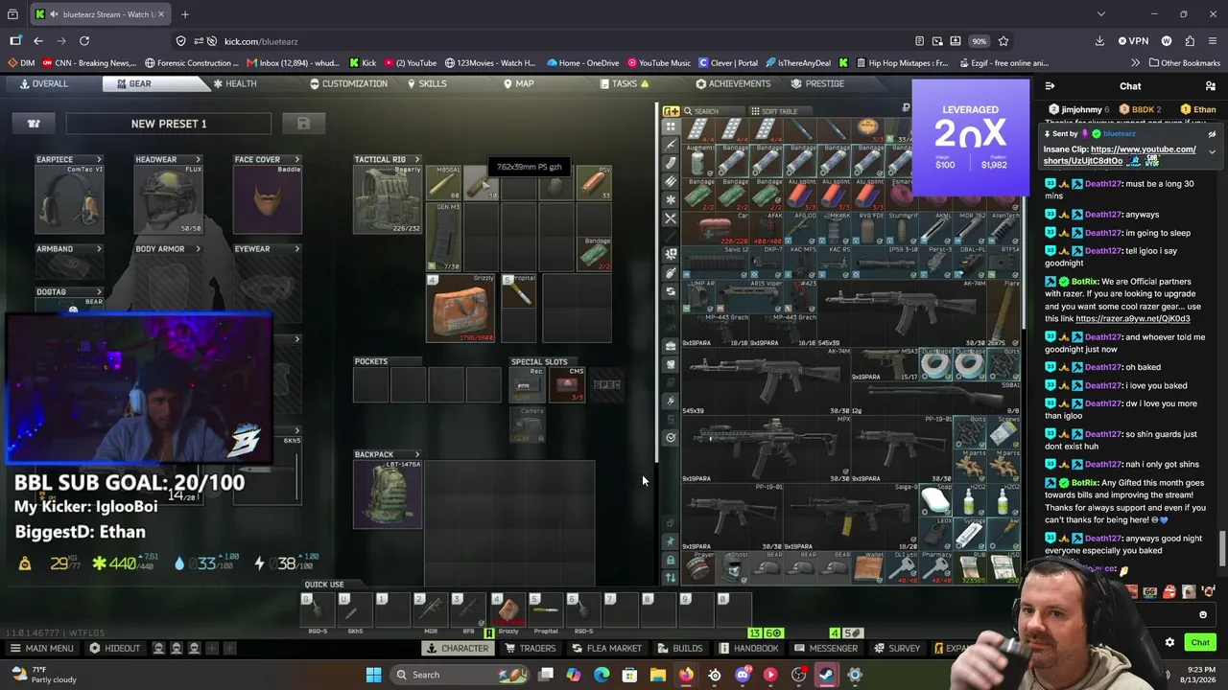1228x690 pixels.
Task: Open the Map tab
Action: [x=518, y=83]
